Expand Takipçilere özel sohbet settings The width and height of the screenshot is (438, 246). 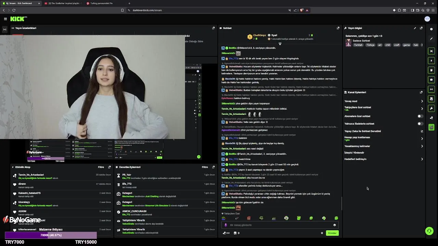coord(422,109)
